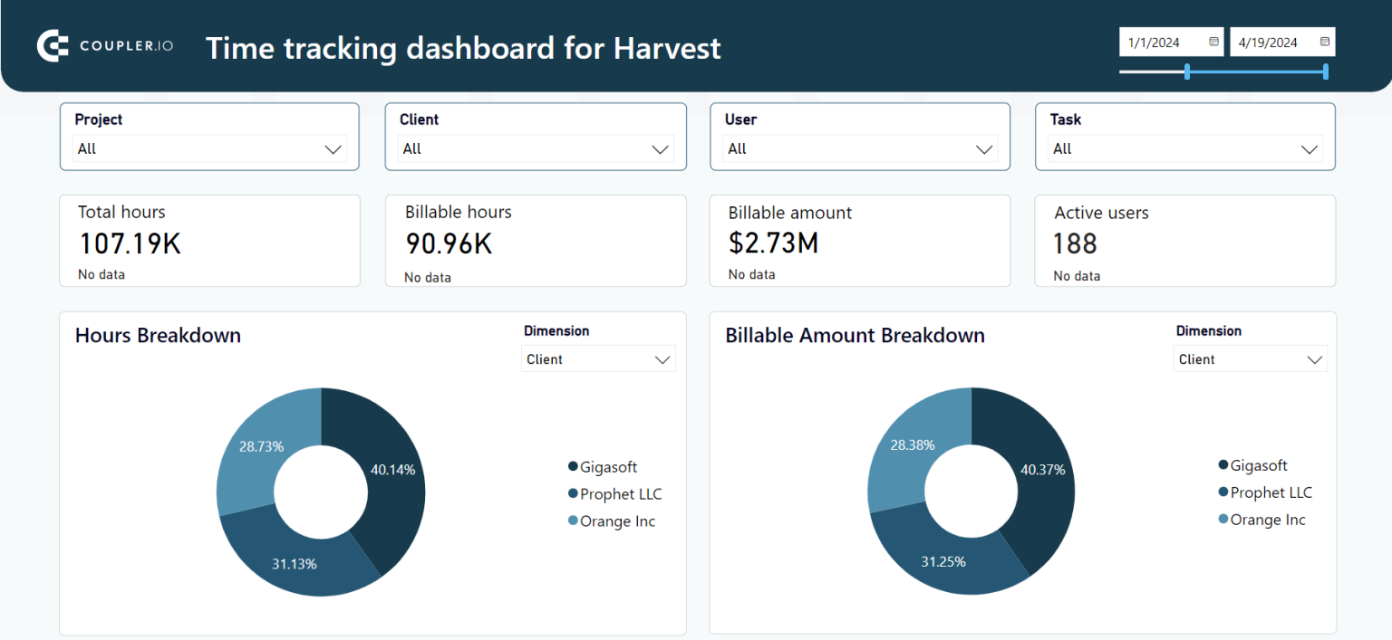Select the 28.73% slice in Hours Breakdown donut
The width and height of the screenshot is (1392, 640).
(262, 446)
